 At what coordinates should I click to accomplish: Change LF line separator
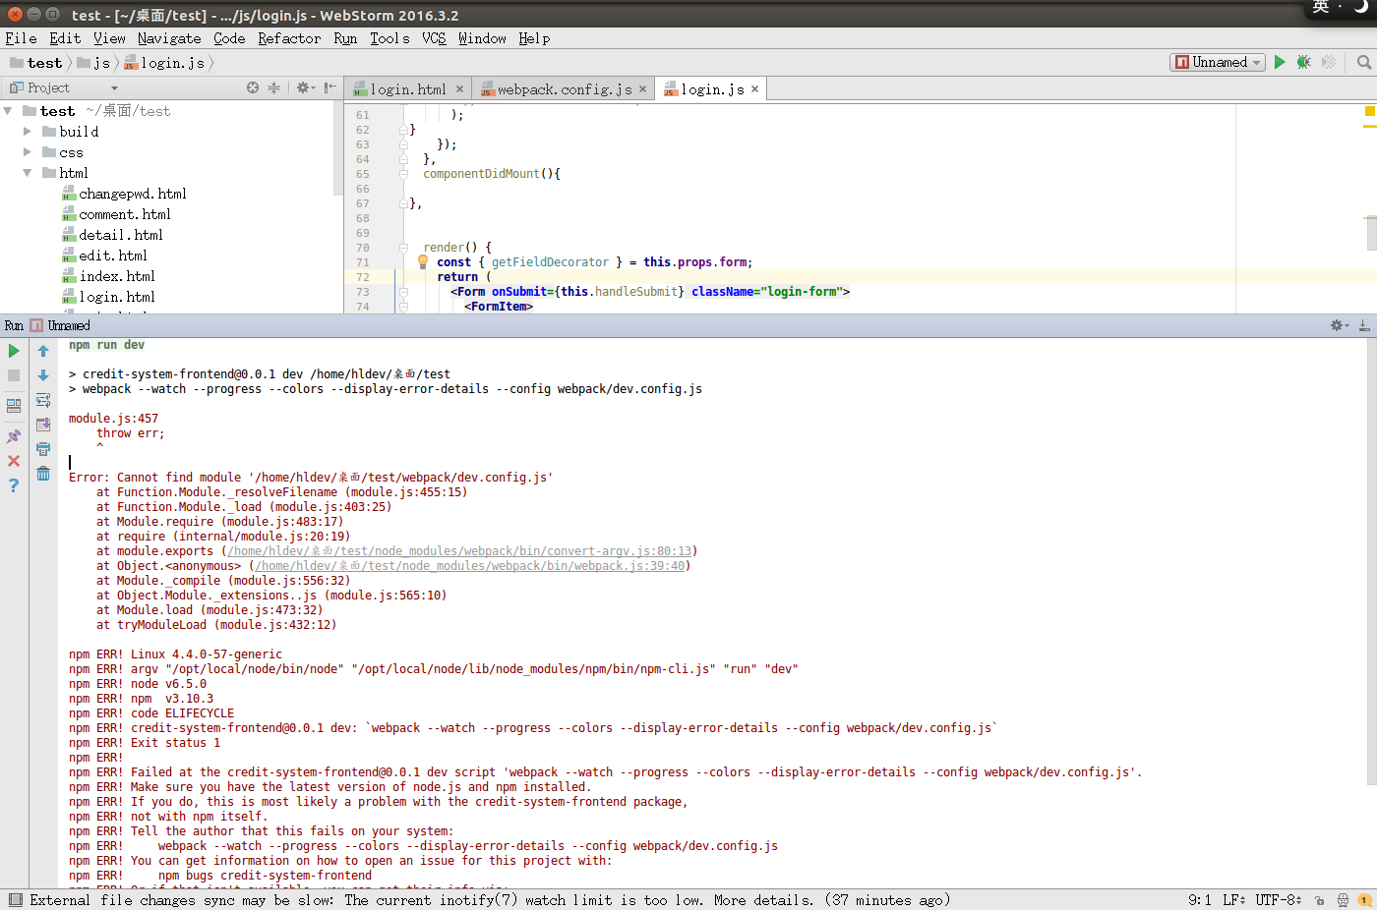coord(1234,900)
